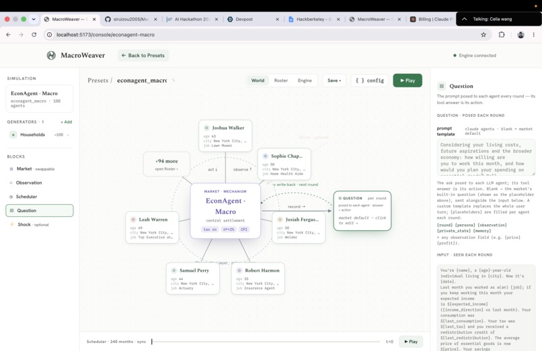This screenshot has width=542, height=351.
Task: Click the scheduler timeline track
Action: [x=266, y=342]
